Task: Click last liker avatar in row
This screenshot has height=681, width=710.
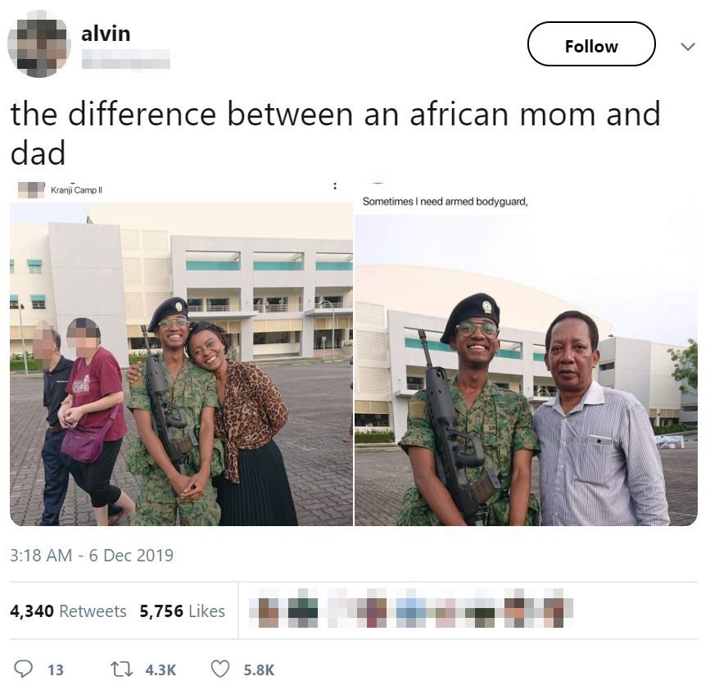Action: (553, 611)
